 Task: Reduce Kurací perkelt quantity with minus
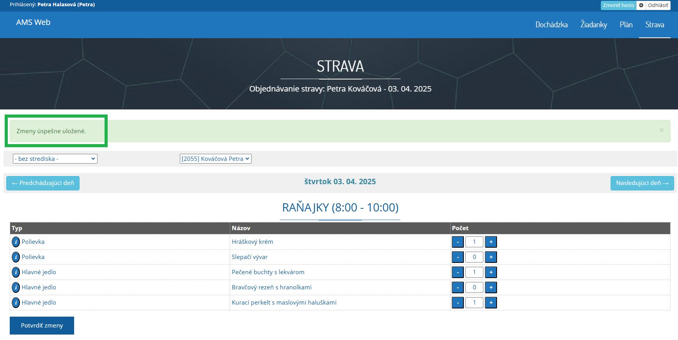458,303
